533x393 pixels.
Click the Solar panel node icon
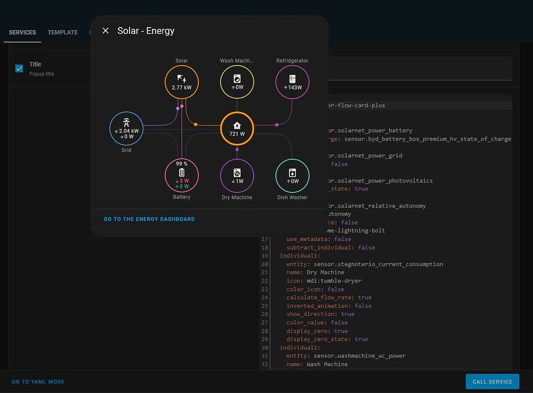click(x=182, y=79)
